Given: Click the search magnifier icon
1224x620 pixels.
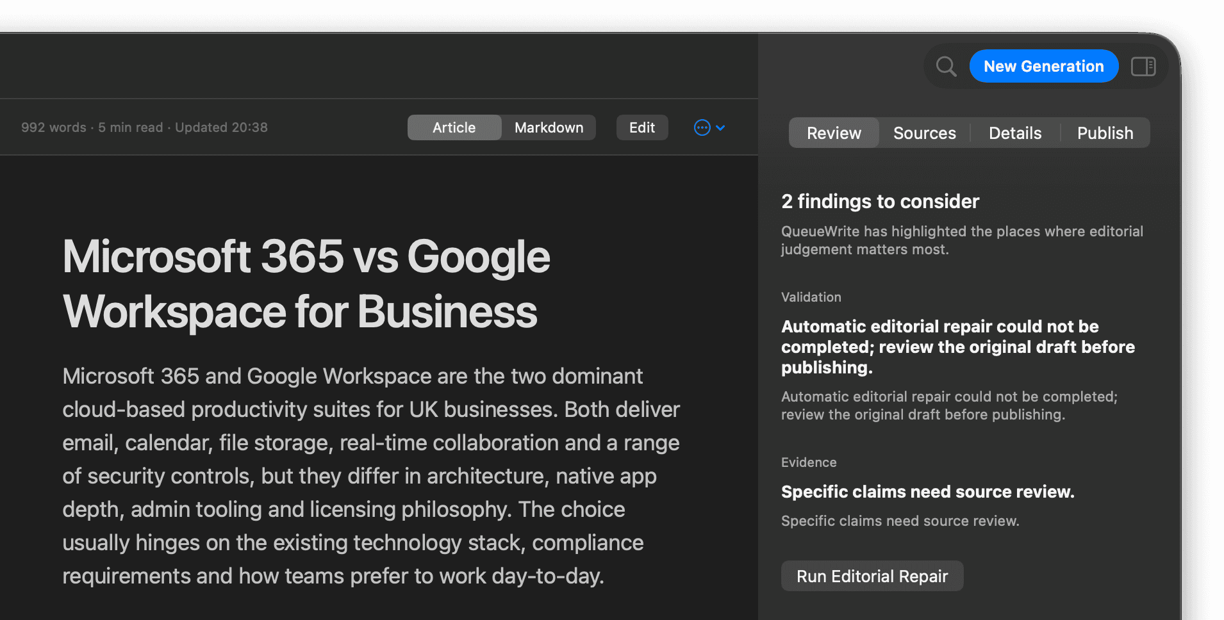Looking at the screenshot, I should pyautogui.click(x=946, y=66).
